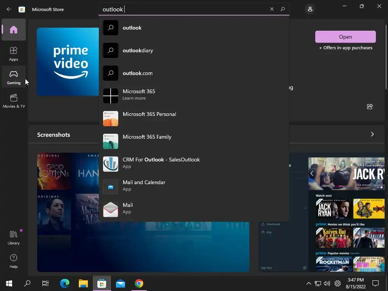
Task: Open the Library page
Action: pyautogui.click(x=14, y=238)
